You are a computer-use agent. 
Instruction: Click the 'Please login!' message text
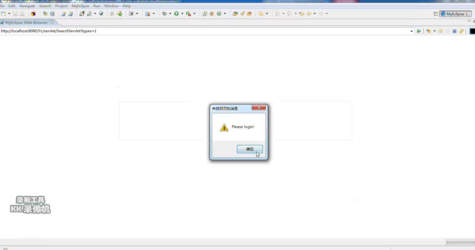point(243,127)
